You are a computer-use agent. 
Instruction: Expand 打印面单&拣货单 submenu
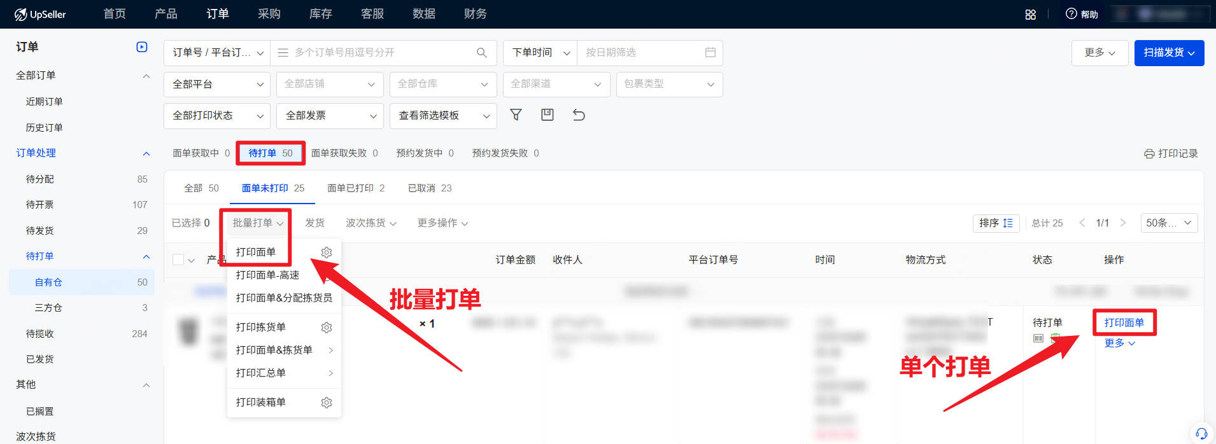pyautogui.click(x=330, y=350)
